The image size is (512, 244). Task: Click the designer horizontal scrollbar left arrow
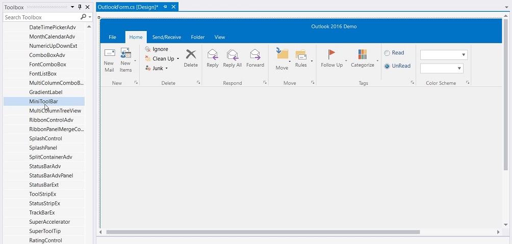tap(100, 232)
